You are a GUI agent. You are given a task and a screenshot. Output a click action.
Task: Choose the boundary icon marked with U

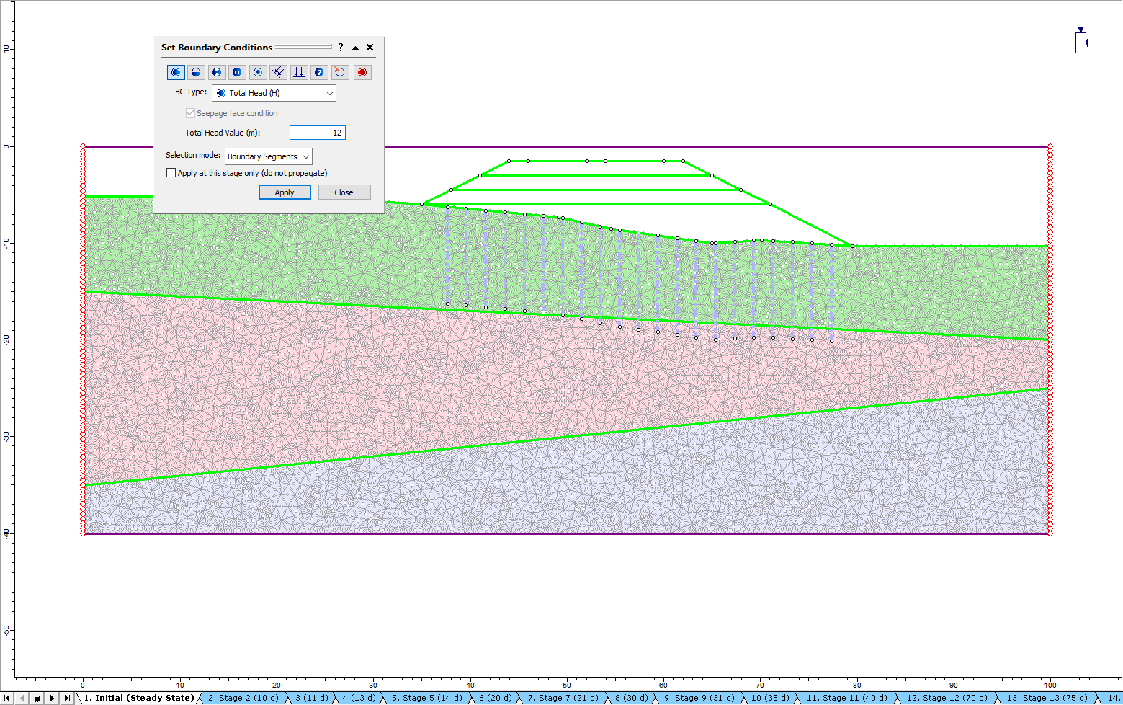coord(237,72)
